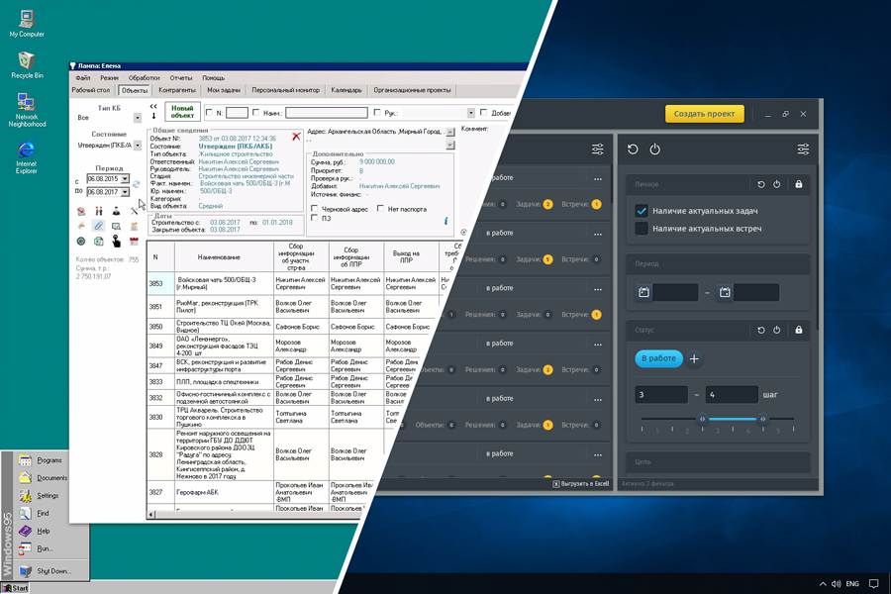Open list settings sliders icon on project list

(x=597, y=149)
